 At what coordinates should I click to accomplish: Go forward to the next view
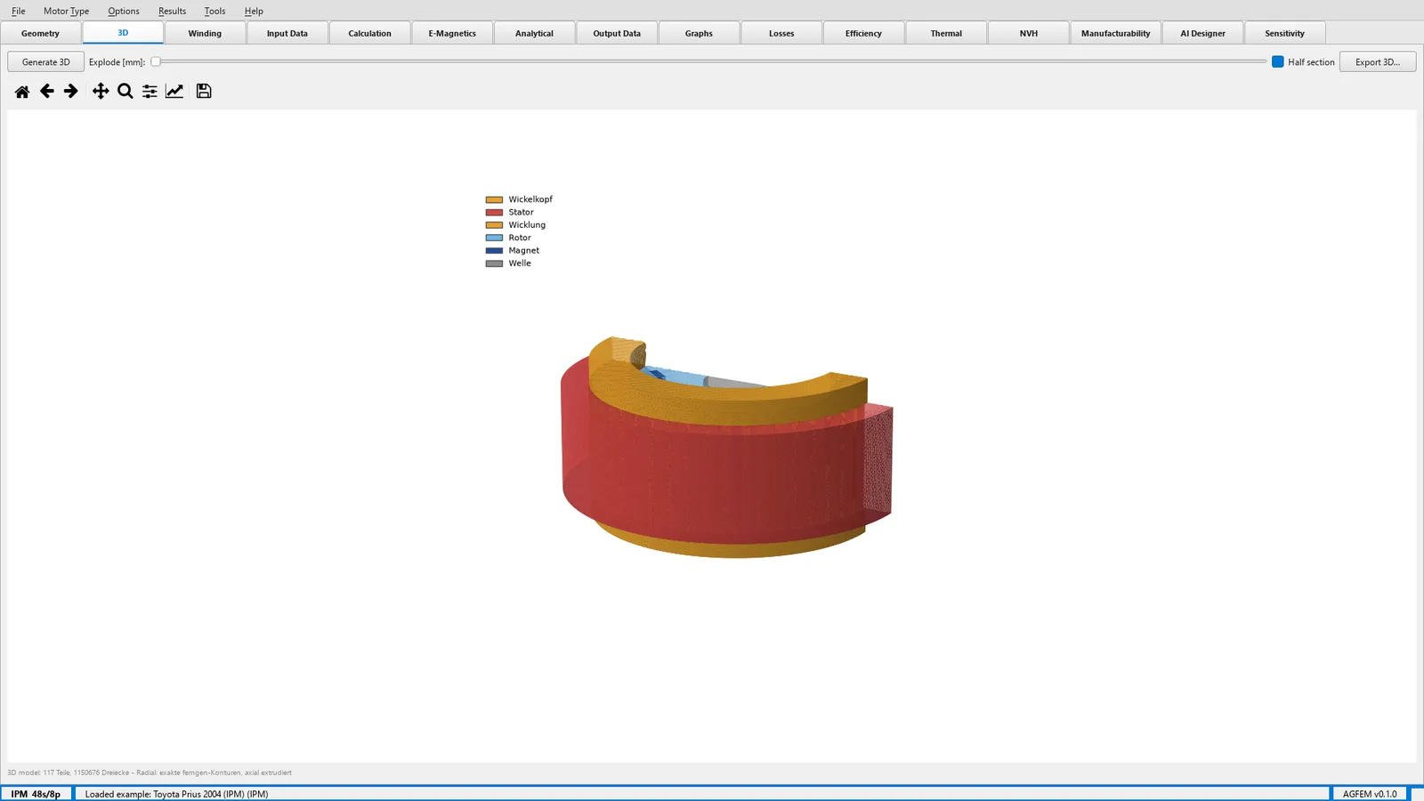click(71, 91)
